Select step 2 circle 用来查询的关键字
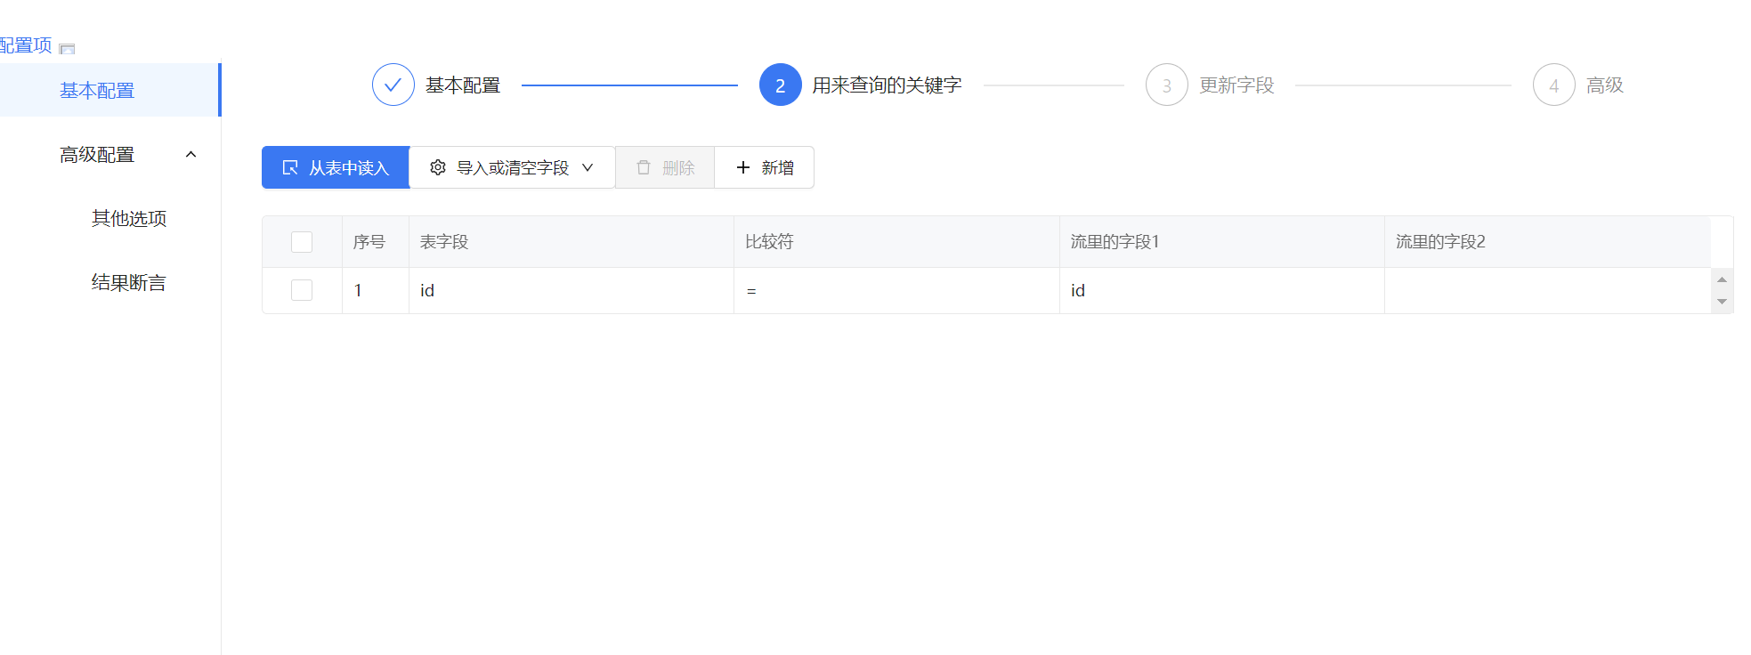 coord(780,85)
